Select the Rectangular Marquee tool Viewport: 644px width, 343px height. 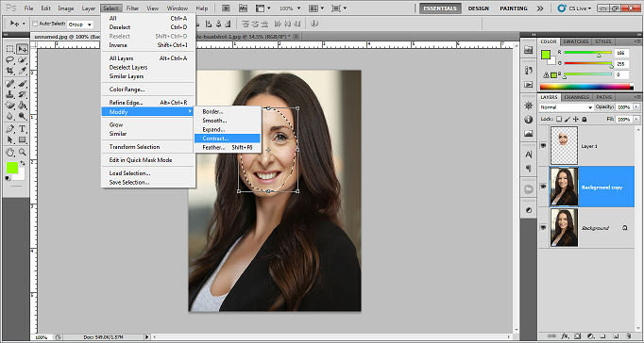[9, 49]
